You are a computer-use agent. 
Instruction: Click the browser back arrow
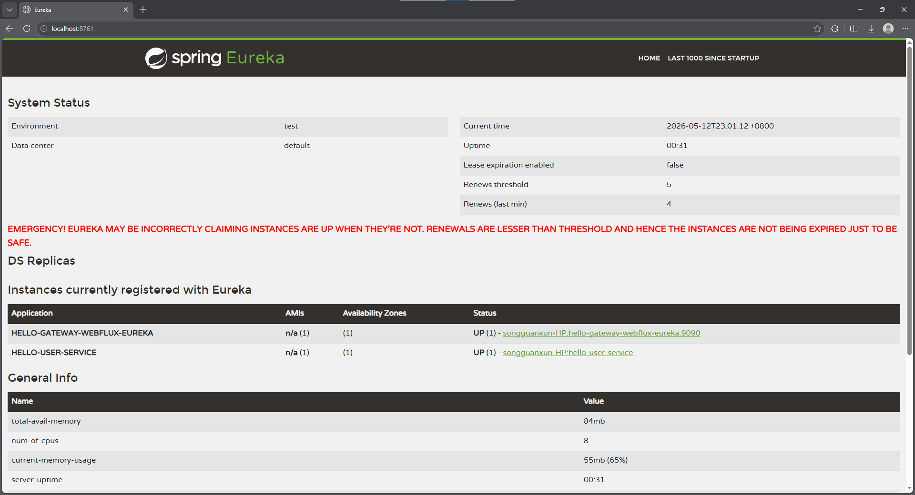pos(10,29)
